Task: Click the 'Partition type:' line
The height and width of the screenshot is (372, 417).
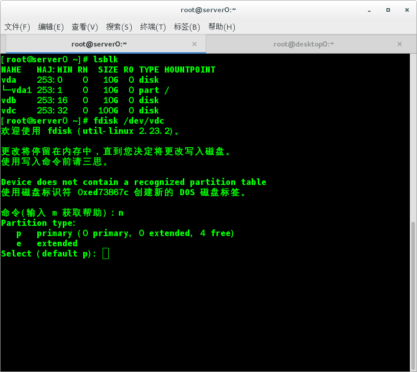Action: coord(39,223)
